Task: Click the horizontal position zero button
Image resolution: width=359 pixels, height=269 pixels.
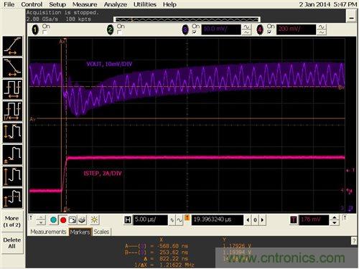Action: coord(255,220)
